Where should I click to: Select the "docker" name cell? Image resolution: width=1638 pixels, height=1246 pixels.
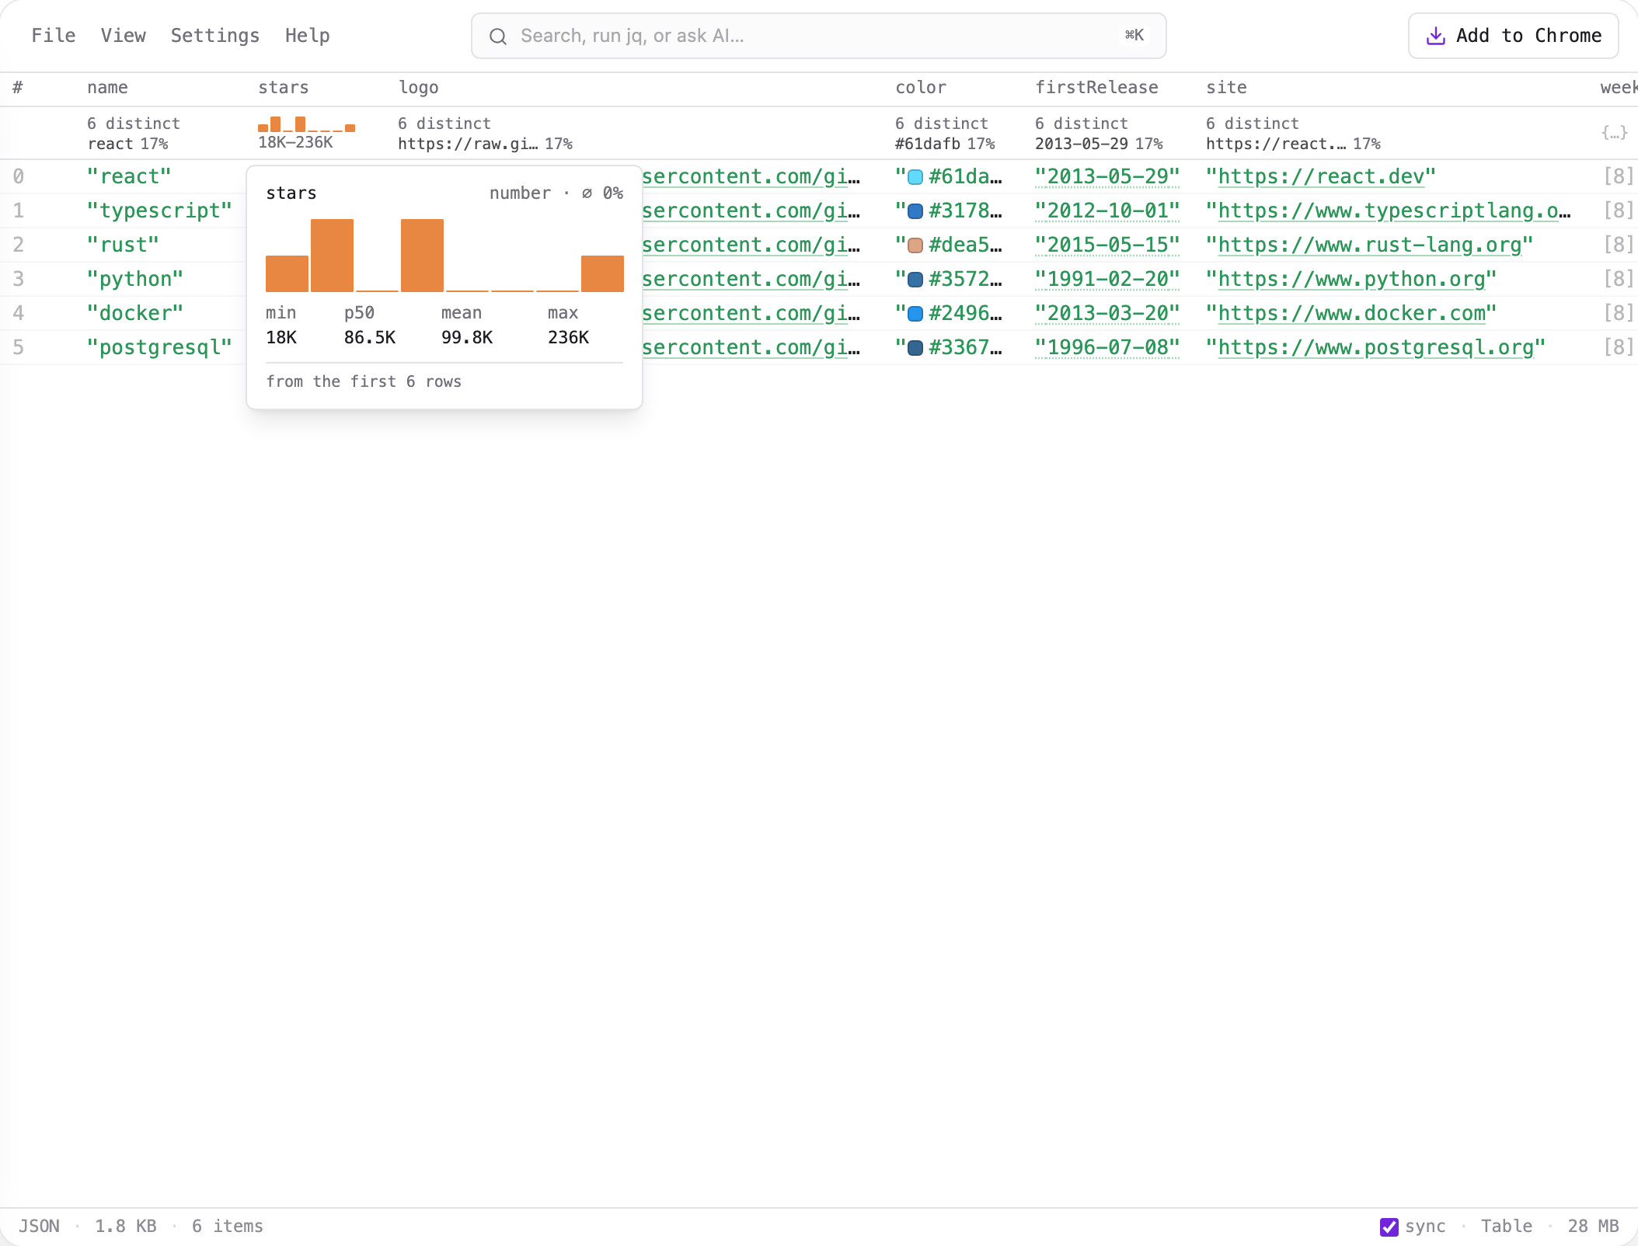(135, 314)
